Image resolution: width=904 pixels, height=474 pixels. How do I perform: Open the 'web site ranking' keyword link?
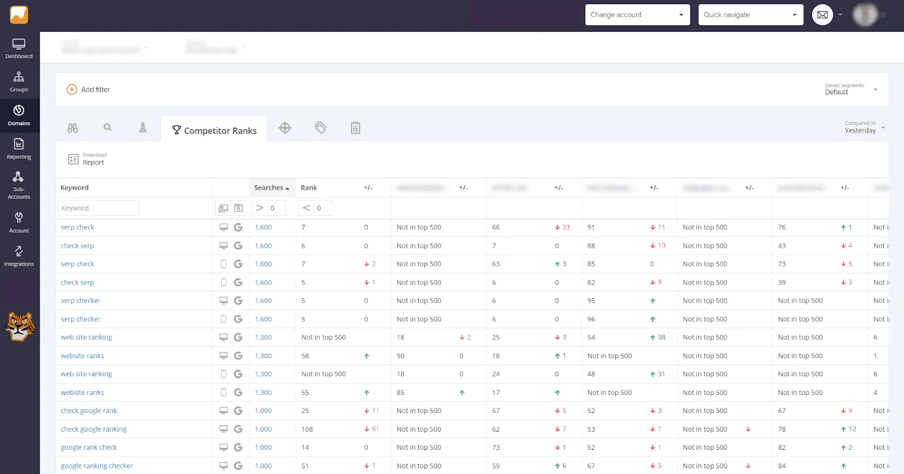click(x=86, y=338)
